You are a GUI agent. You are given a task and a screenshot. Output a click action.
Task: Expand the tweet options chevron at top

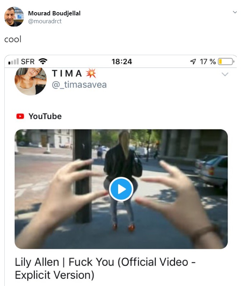pyautogui.click(x=235, y=12)
